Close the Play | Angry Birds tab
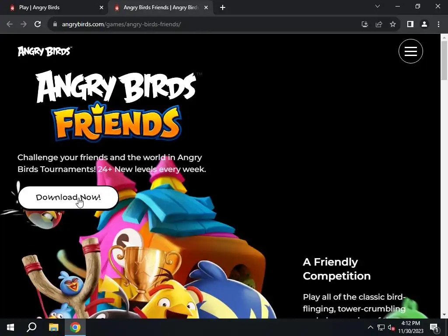Screen dimensions: 448x336 pyautogui.click(x=101, y=8)
